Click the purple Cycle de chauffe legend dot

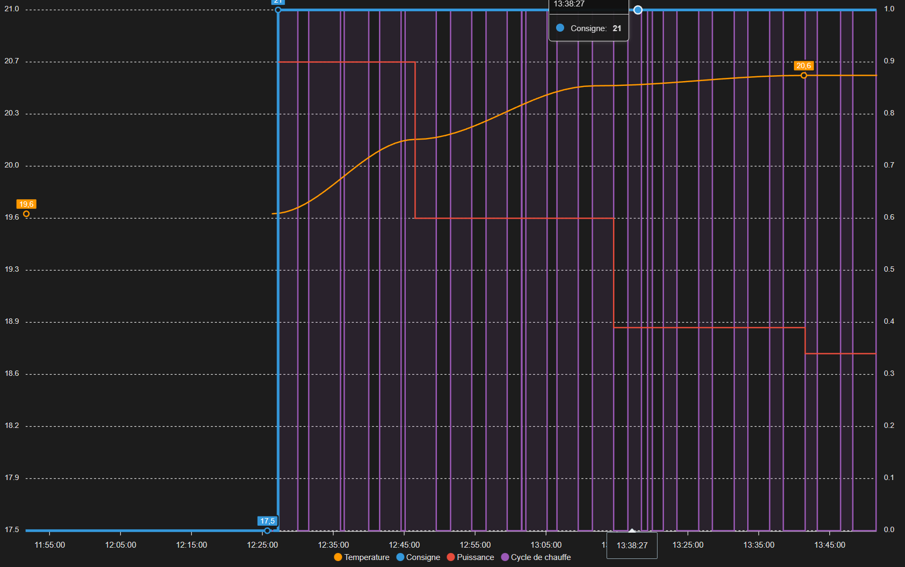(505, 557)
